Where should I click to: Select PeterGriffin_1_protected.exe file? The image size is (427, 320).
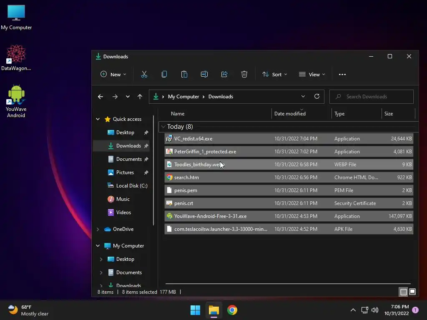pyautogui.click(x=289, y=152)
